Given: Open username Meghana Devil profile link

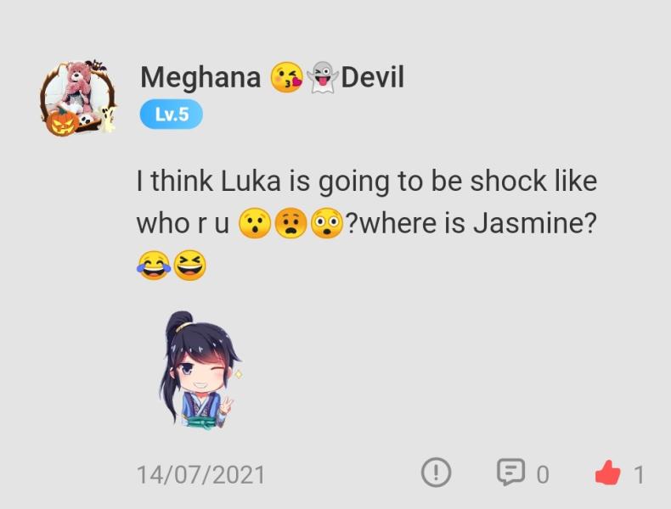Looking at the screenshot, I should coord(272,77).
